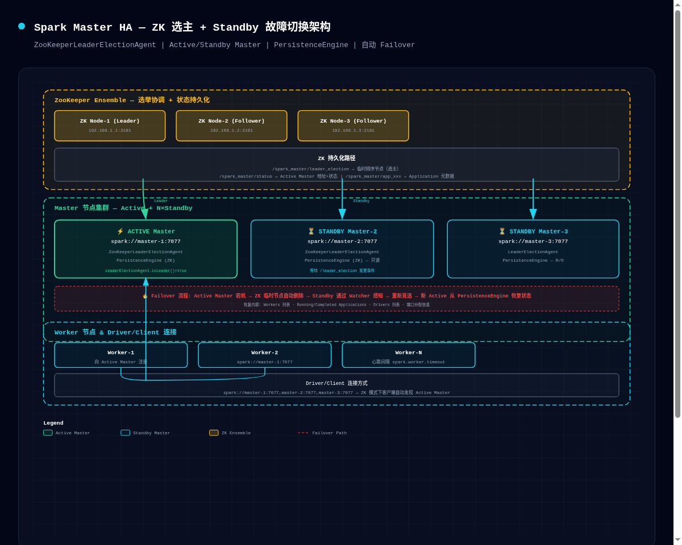Click the ZK Ensemble legend label

tap(236, 433)
